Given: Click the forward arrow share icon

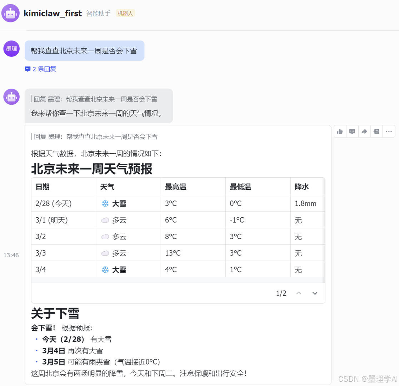Looking at the screenshot, I should pos(364,132).
